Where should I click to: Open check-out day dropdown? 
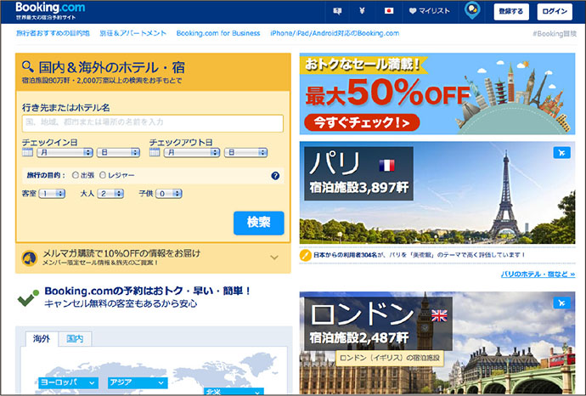pos(245,153)
